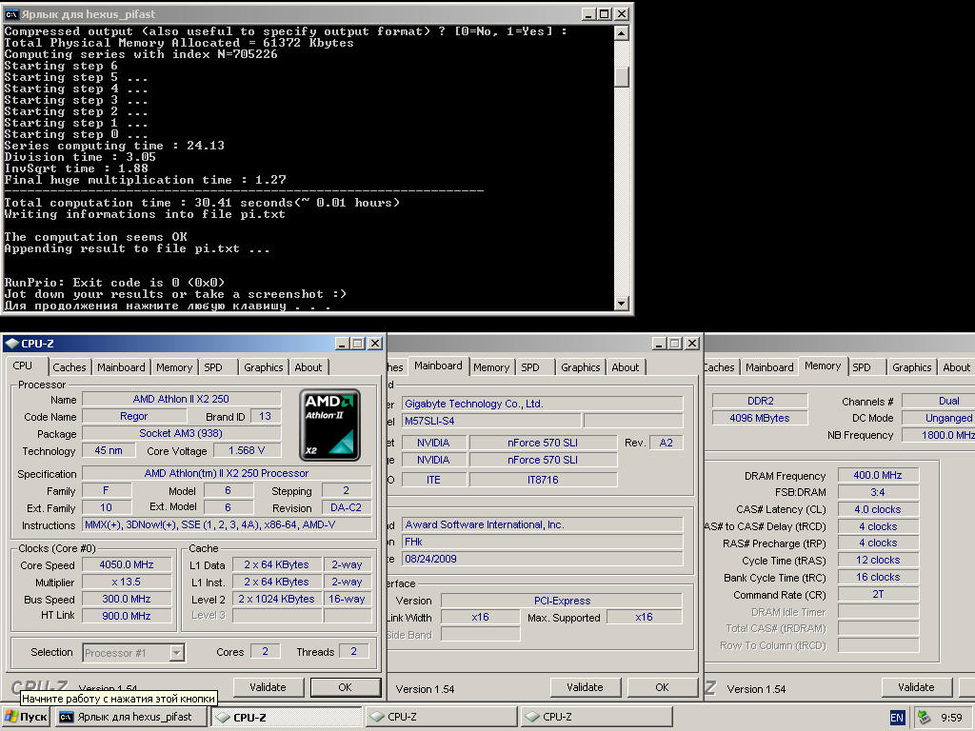Switch to hexus_pifast shortcut taskbar button
975x731 pixels.
pyautogui.click(x=131, y=717)
